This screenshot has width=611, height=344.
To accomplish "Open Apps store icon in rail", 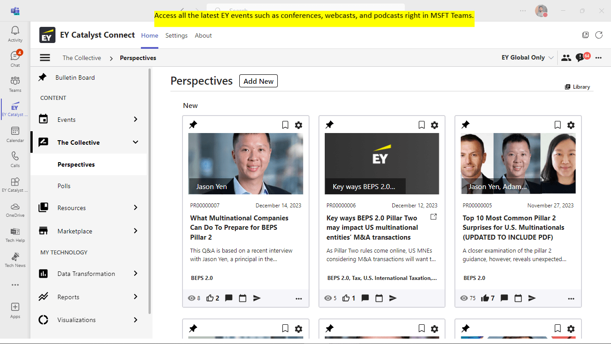I will (15, 310).
